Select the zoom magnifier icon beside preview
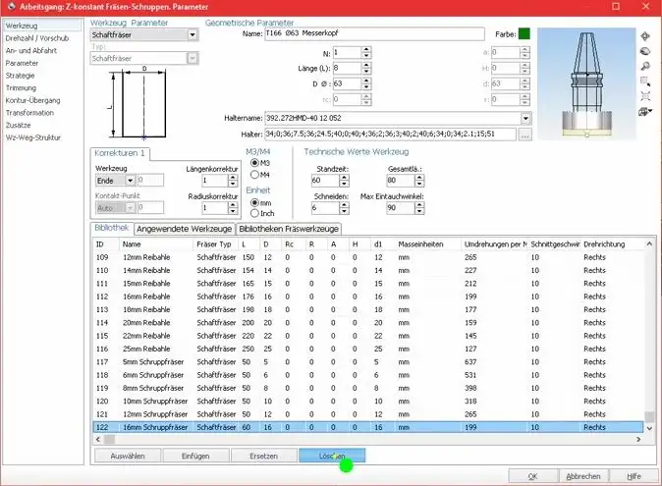 coord(644,66)
